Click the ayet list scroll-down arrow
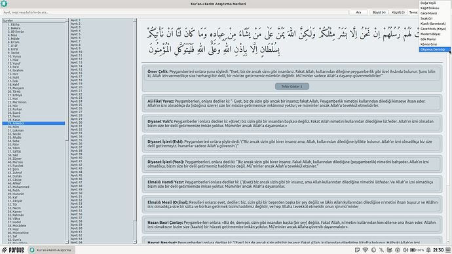Screen dimensions: 452x254 [x=135, y=242]
